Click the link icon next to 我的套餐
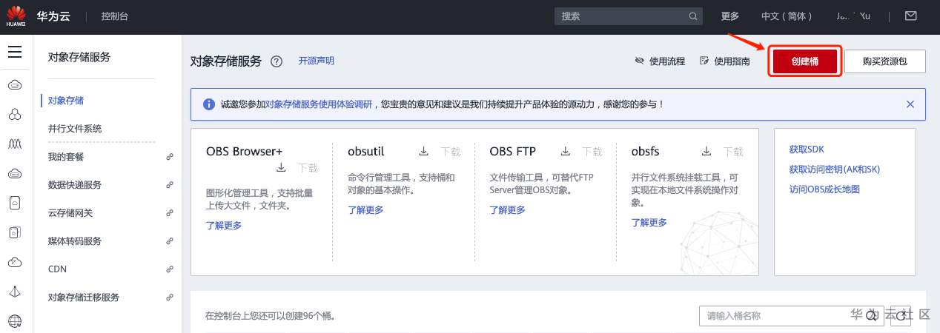Screen dimensions: 940x333 coord(170,157)
